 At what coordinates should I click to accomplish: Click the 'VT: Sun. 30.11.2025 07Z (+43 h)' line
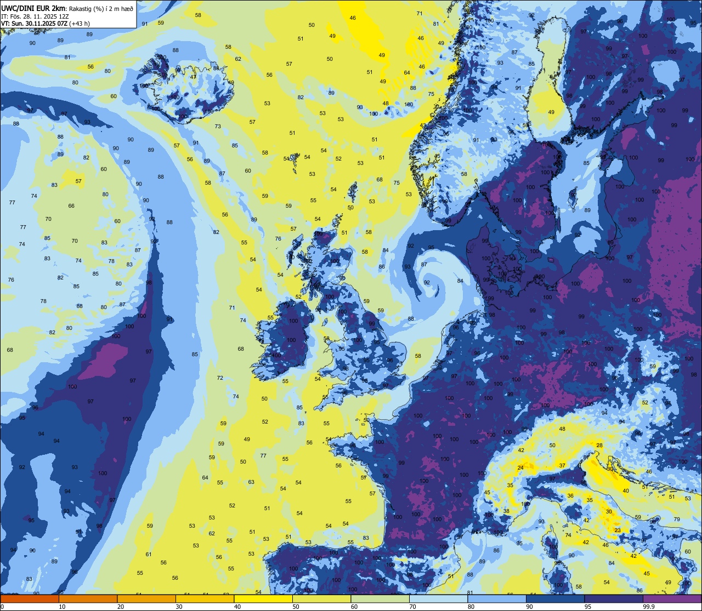46,24
